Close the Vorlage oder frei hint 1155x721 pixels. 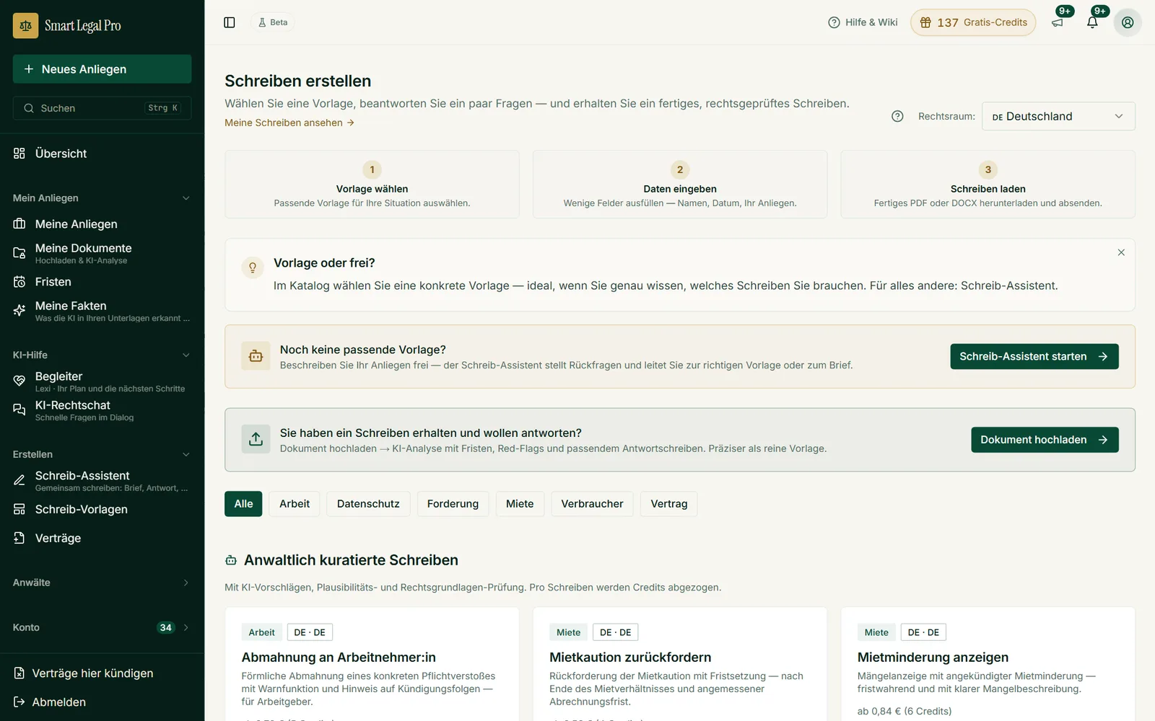(x=1121, y=252)
